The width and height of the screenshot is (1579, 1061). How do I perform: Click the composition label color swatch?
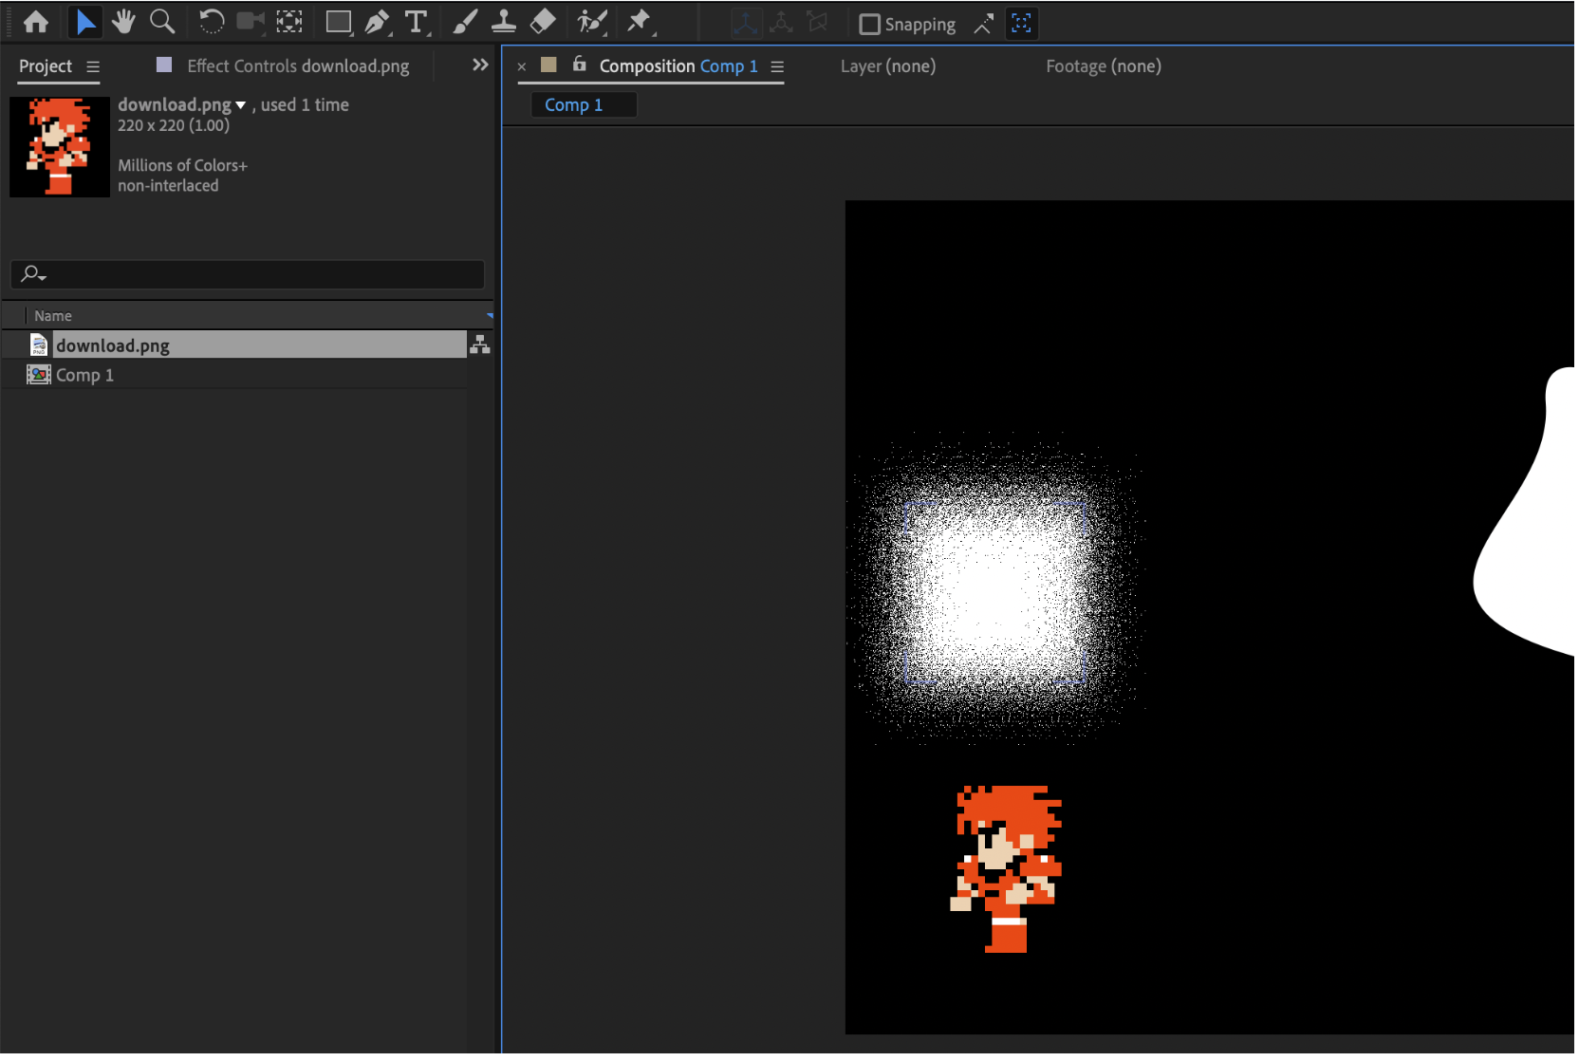point(548,65)
